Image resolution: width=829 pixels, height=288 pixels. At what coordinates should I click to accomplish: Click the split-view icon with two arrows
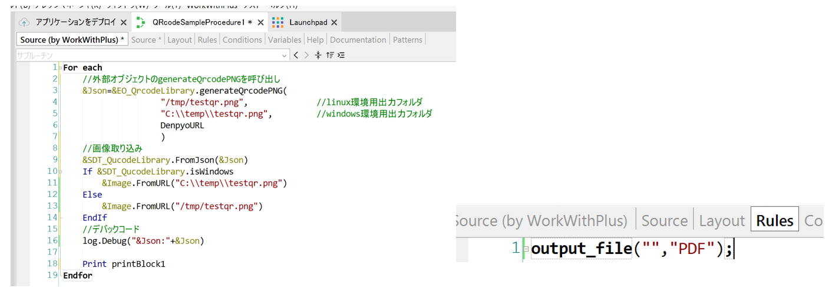coord(318,55)
